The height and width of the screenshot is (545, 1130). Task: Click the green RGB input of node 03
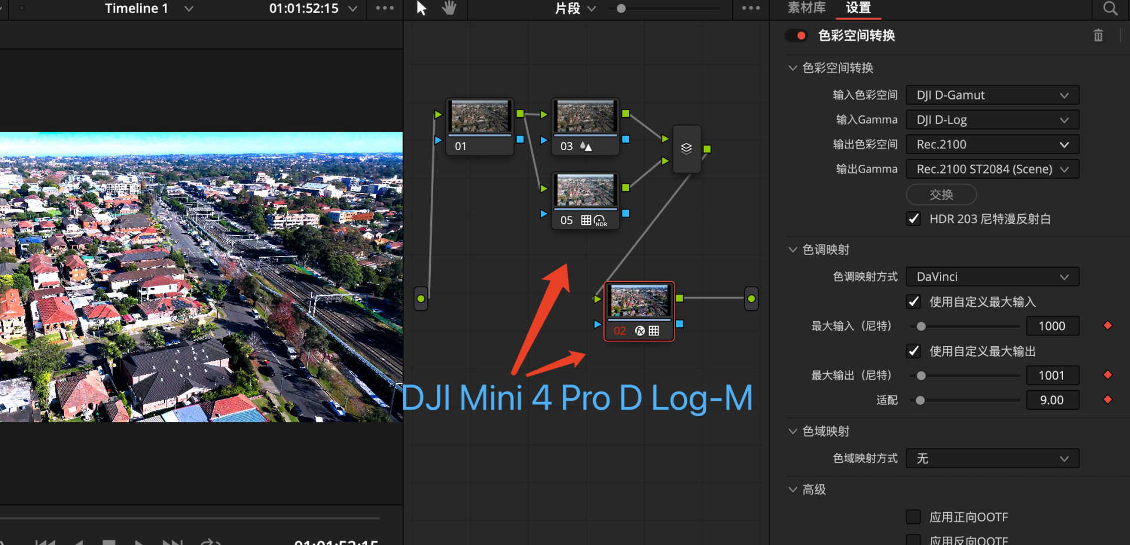(544, 114)
